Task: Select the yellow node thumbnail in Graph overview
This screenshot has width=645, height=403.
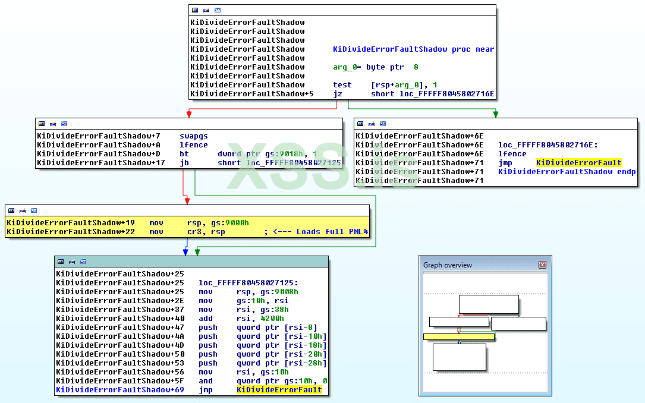Action: tap(459, 337)
